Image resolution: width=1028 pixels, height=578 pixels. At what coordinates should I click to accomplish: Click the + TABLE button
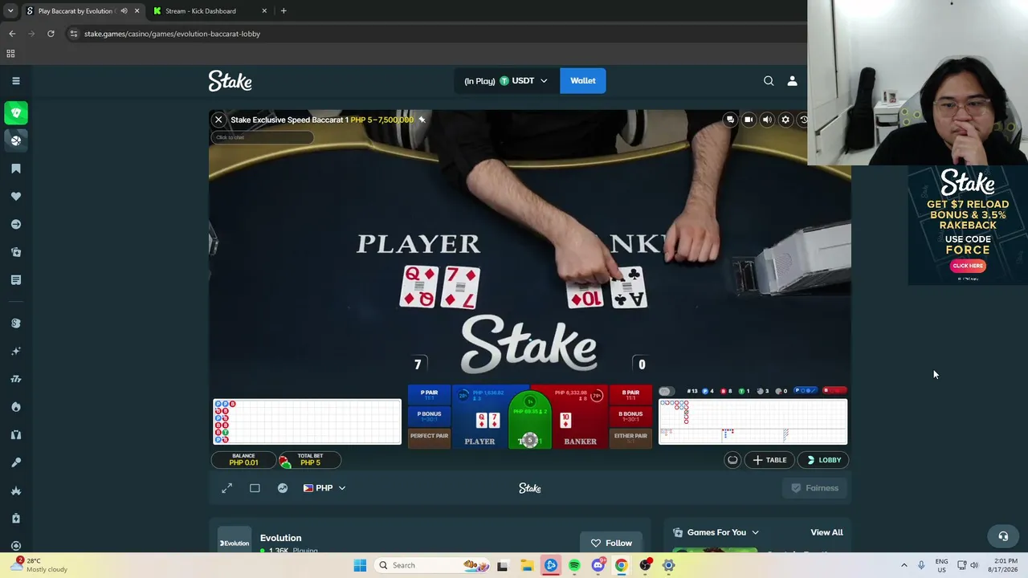tap(769, 460)
